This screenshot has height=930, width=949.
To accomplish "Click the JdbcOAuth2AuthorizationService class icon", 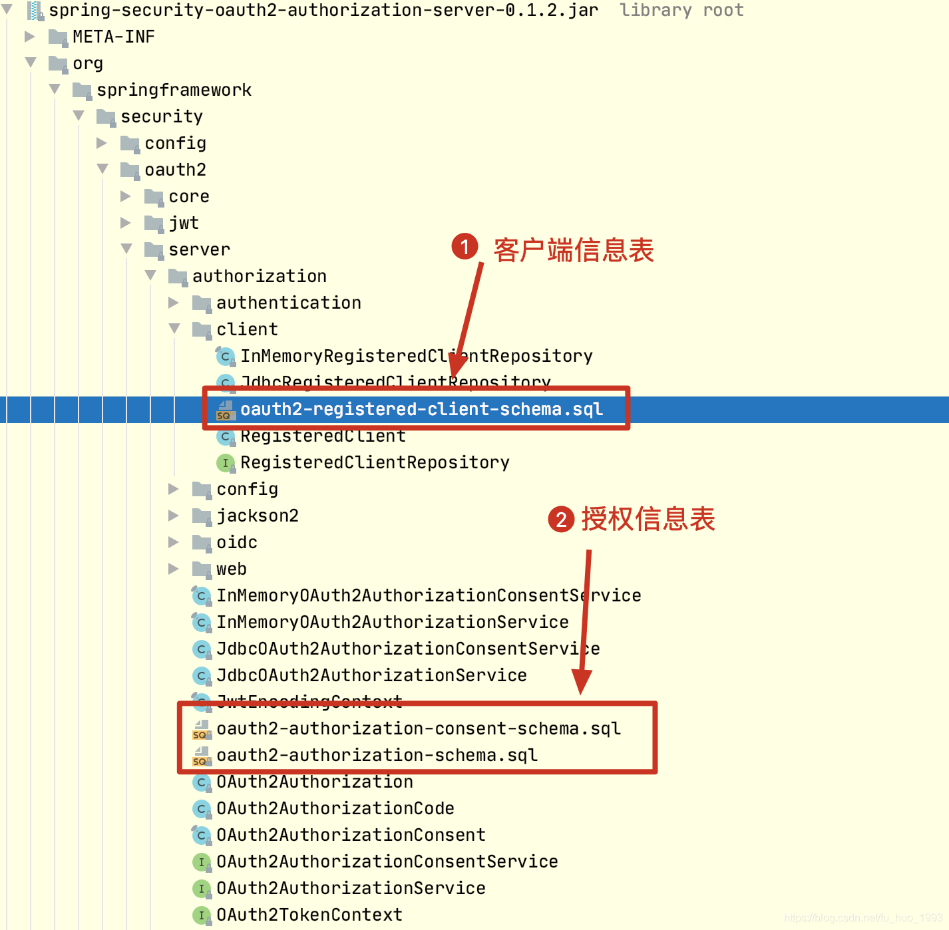I will click(x=202, y=675).
